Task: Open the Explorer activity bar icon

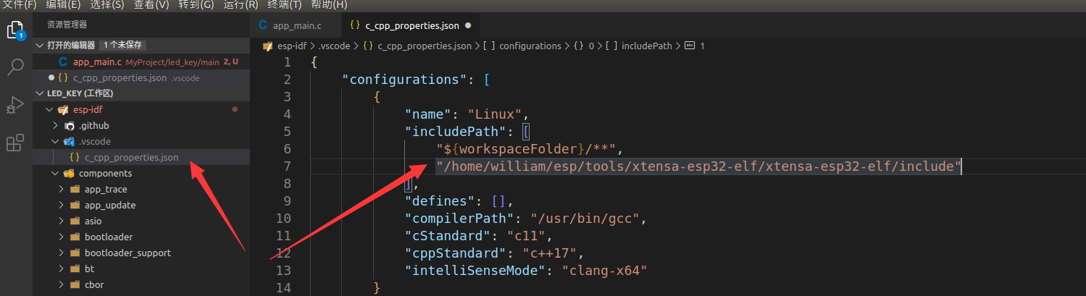Action: 16,30
